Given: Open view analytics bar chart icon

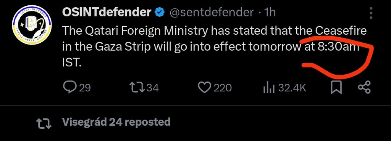Looking at the screenshot, I should click(x=269, y=88).
